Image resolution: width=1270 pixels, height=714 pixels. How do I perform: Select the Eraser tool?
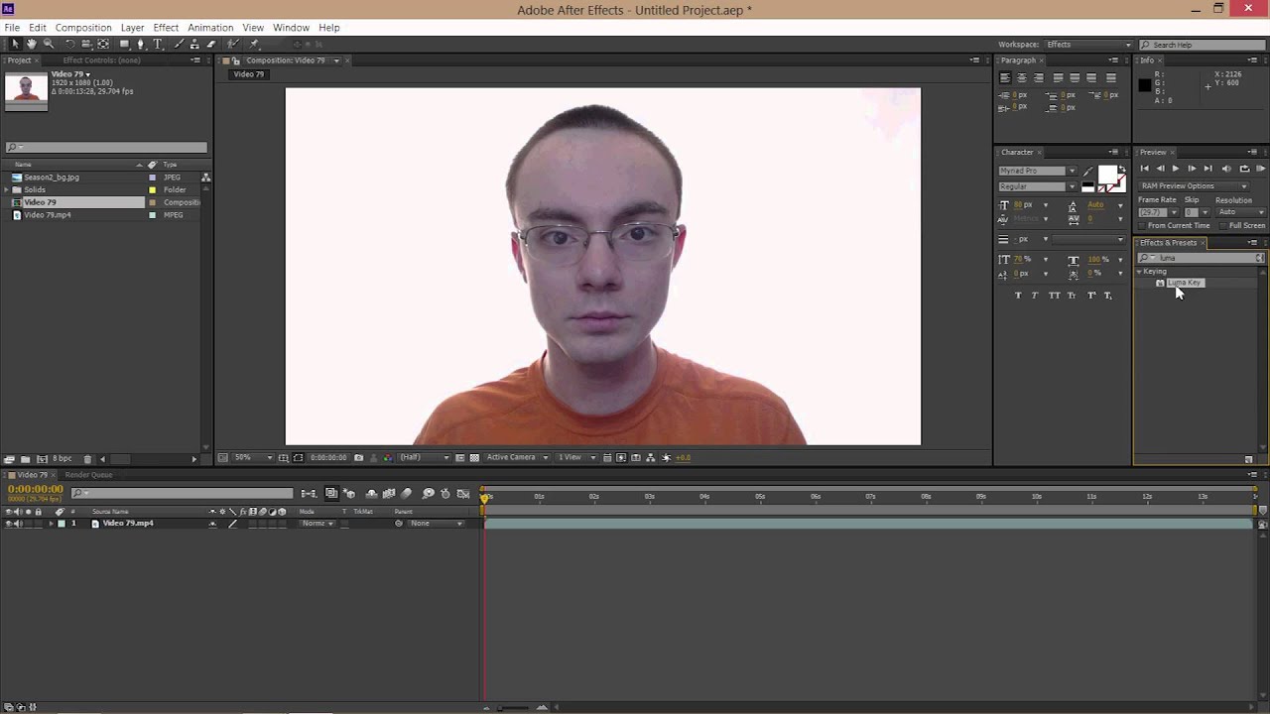coord(211,44)
